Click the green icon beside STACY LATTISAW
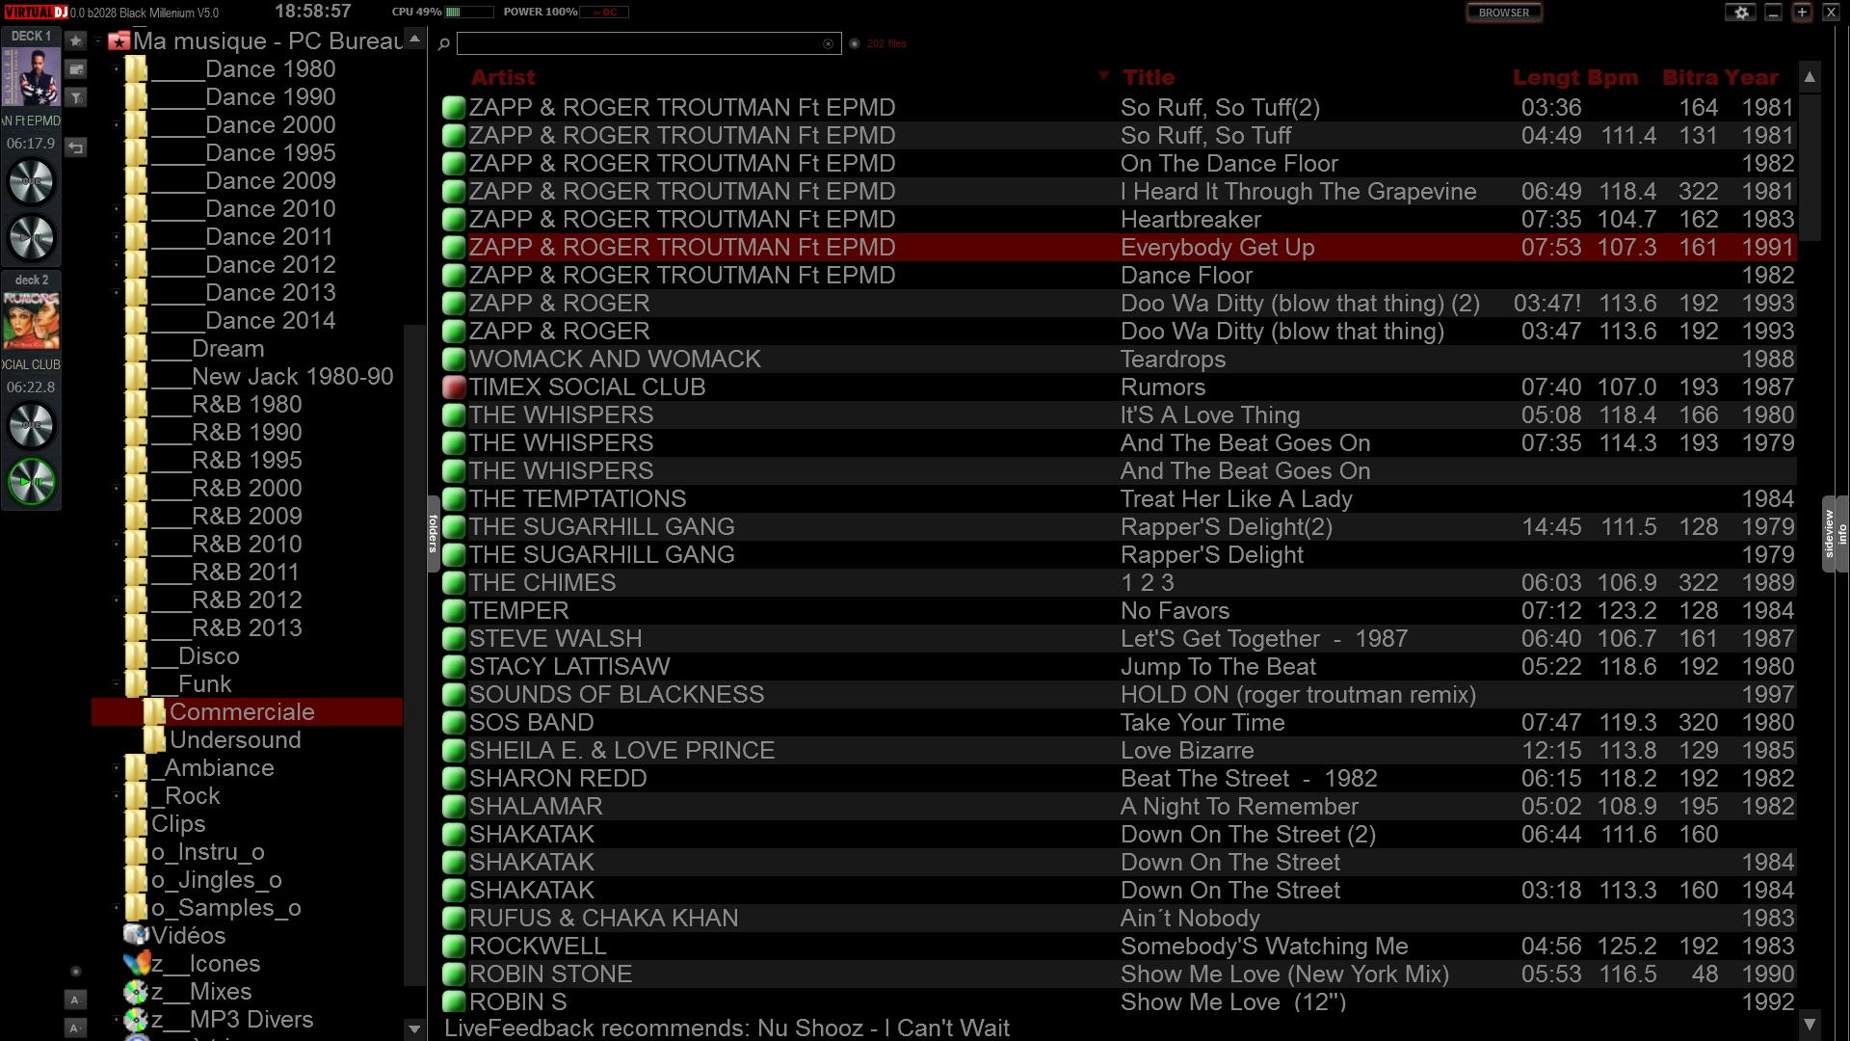 [454, 667]
